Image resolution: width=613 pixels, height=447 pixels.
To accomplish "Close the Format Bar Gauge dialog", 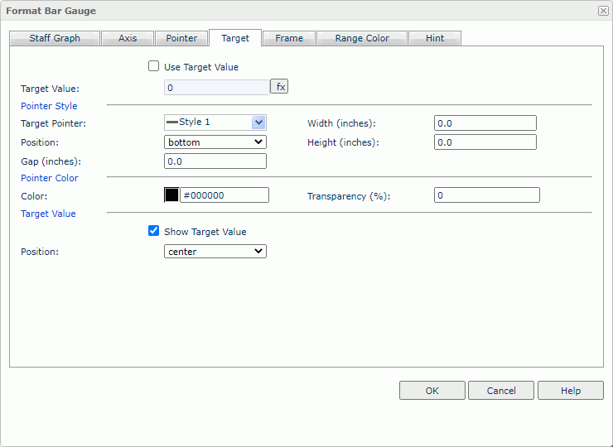I will coord(602,11).
